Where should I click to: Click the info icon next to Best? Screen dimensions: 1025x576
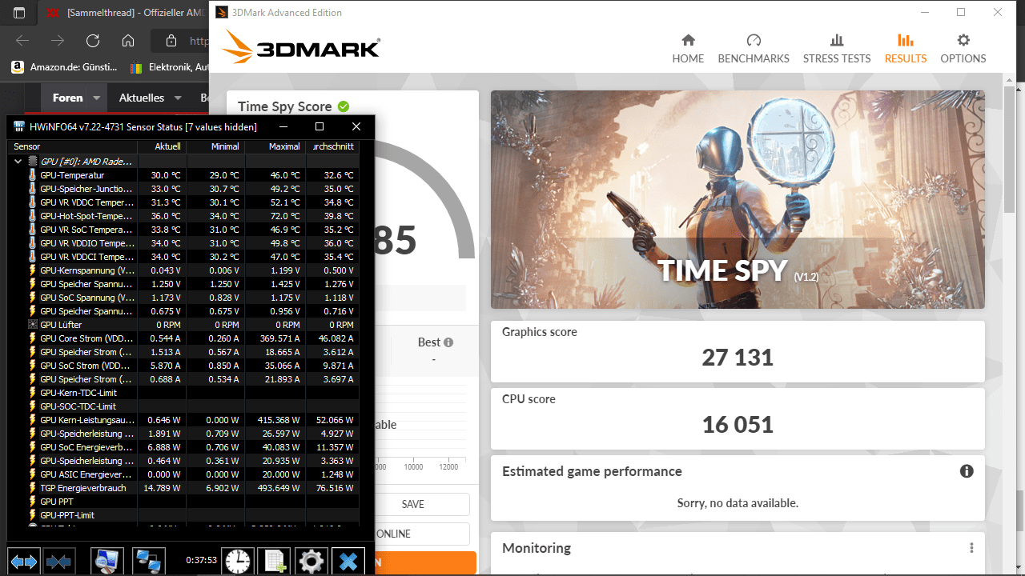pos(448,342)
